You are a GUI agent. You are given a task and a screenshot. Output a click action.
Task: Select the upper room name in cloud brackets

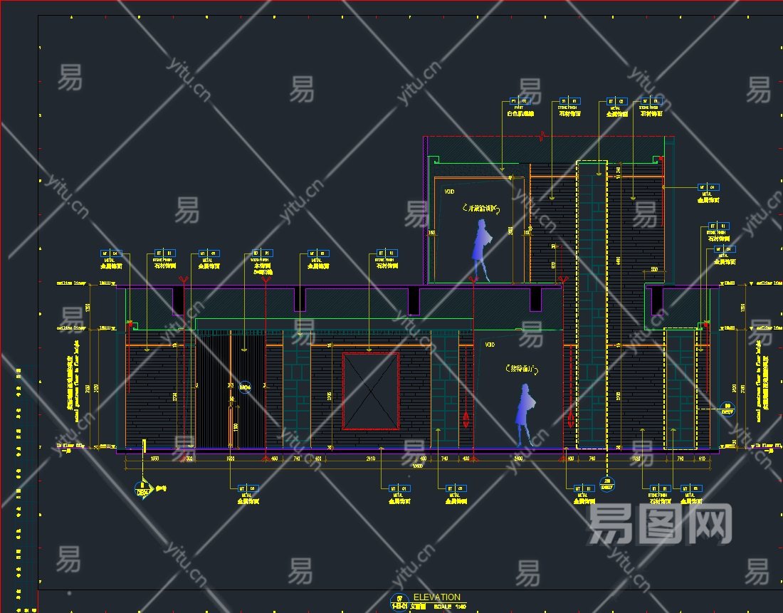click(x=480, y=209)
